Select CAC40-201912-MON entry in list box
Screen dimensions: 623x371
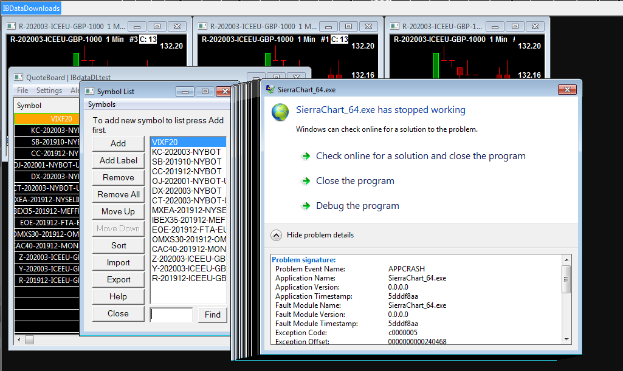point(188,249)
